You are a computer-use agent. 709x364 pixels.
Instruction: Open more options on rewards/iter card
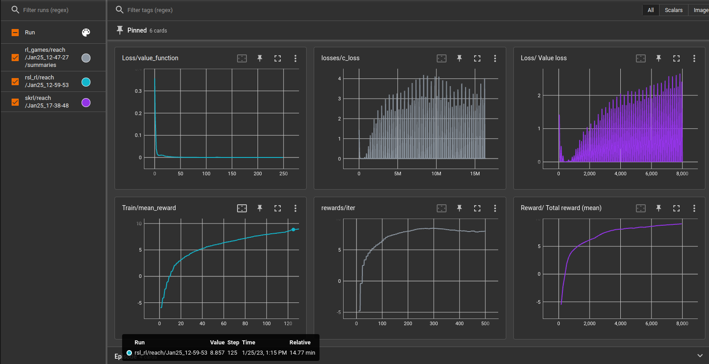coord(495,208)
